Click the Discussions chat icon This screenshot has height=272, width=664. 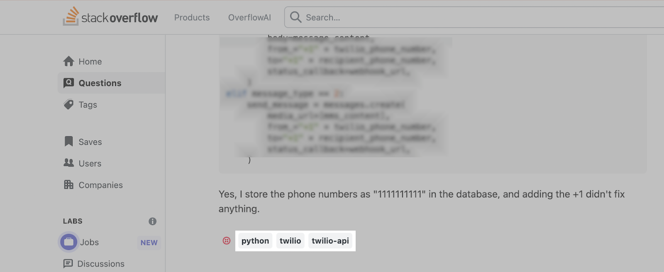click(x=68, y=263)
